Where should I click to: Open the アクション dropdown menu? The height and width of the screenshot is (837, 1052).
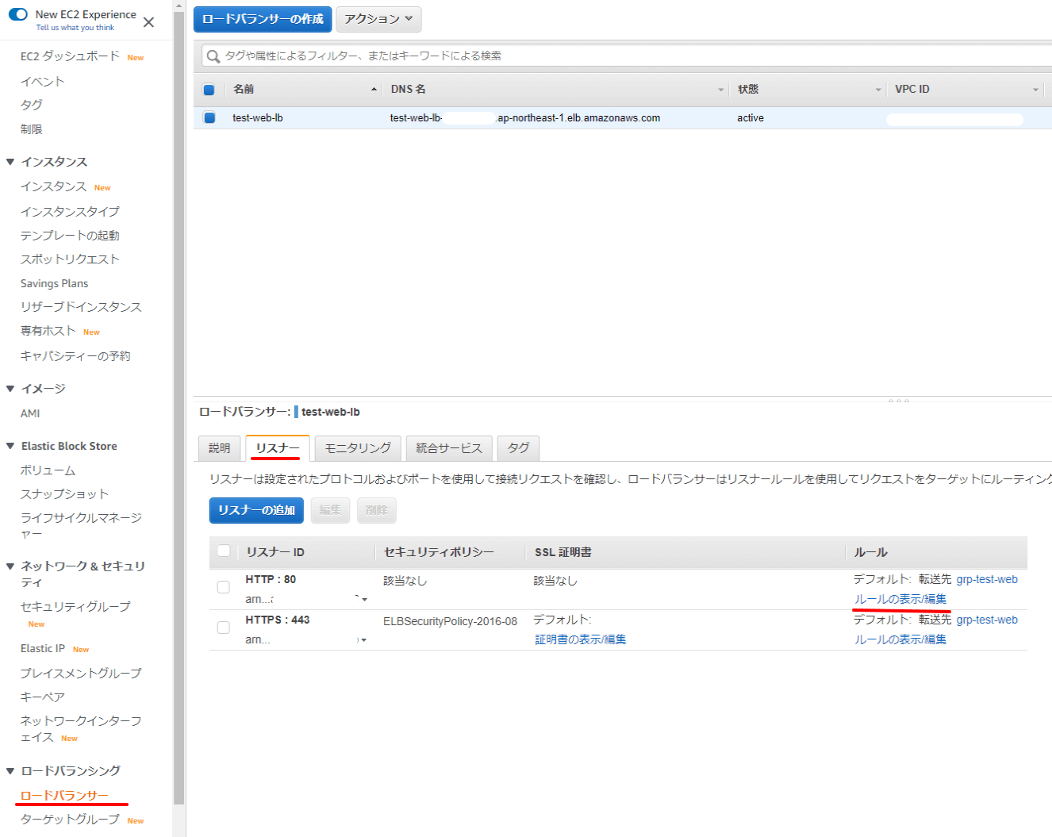point(378,19)
